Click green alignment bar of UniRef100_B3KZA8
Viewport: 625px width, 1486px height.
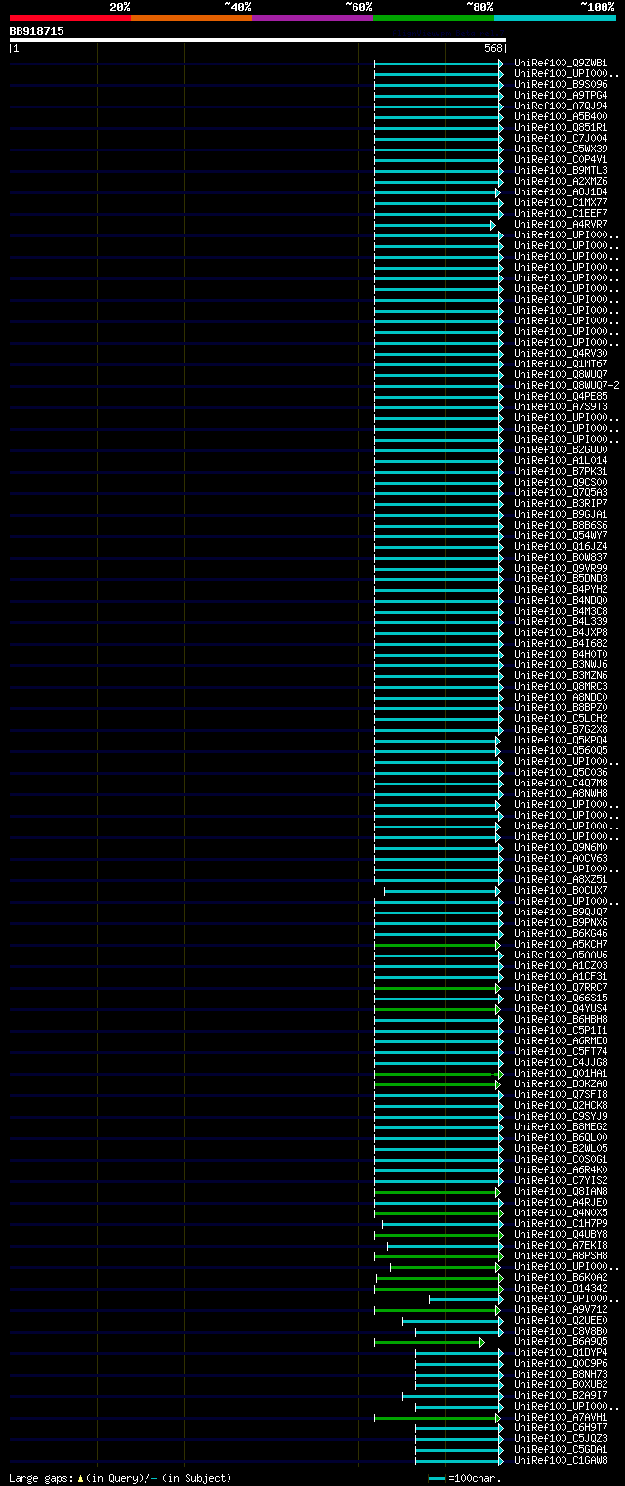437,1084
